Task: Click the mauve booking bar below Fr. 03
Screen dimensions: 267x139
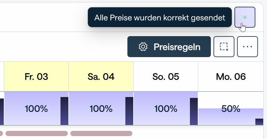Action: click(x=37, y=133)
